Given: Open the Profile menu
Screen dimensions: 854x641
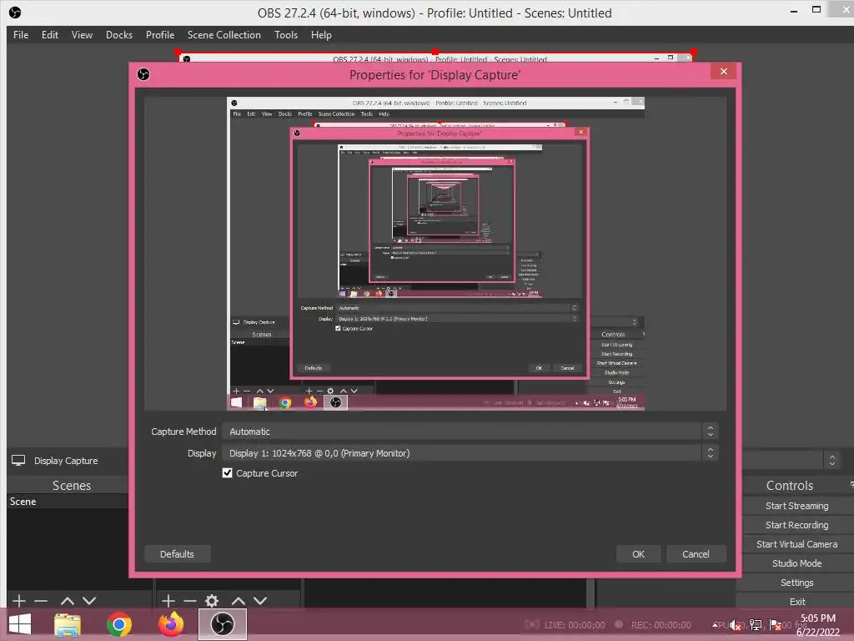Looking at the screenshot, I should pos(159,35).
